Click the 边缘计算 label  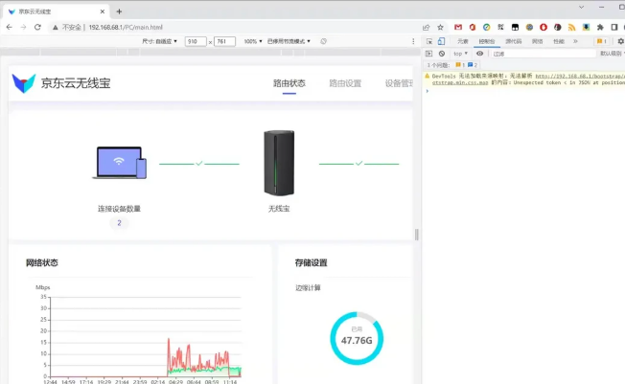tap(308, 287)
